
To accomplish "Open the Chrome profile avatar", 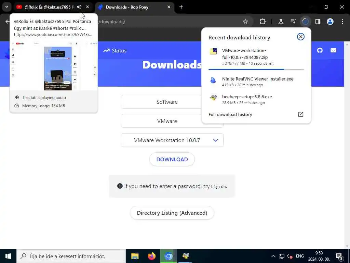I will click(330, 22).
